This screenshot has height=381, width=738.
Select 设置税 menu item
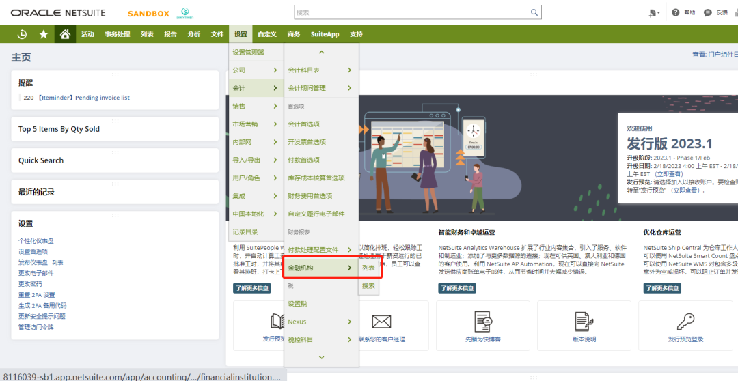click(321, 304)
